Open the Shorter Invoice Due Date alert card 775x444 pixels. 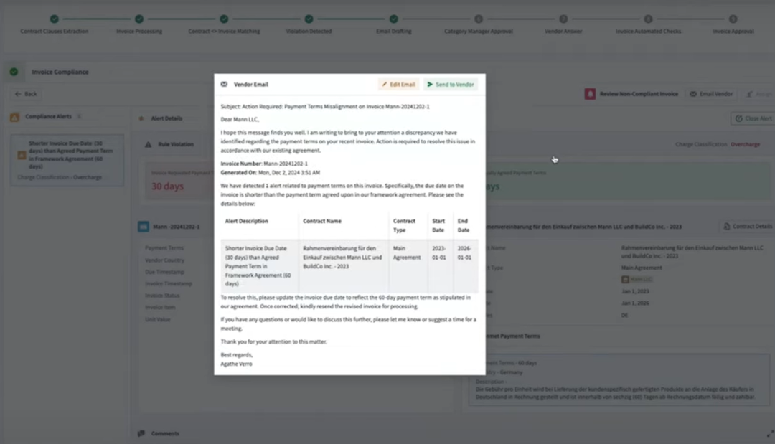coord(67,160)
